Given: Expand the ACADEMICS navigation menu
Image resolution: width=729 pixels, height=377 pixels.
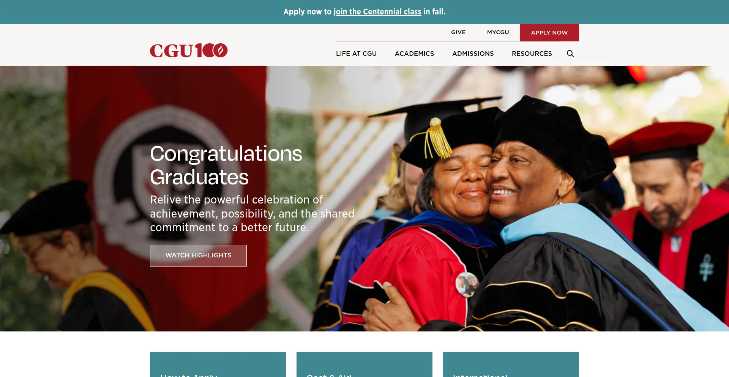Looking at the screenshot, I should [x=414, y=54].
